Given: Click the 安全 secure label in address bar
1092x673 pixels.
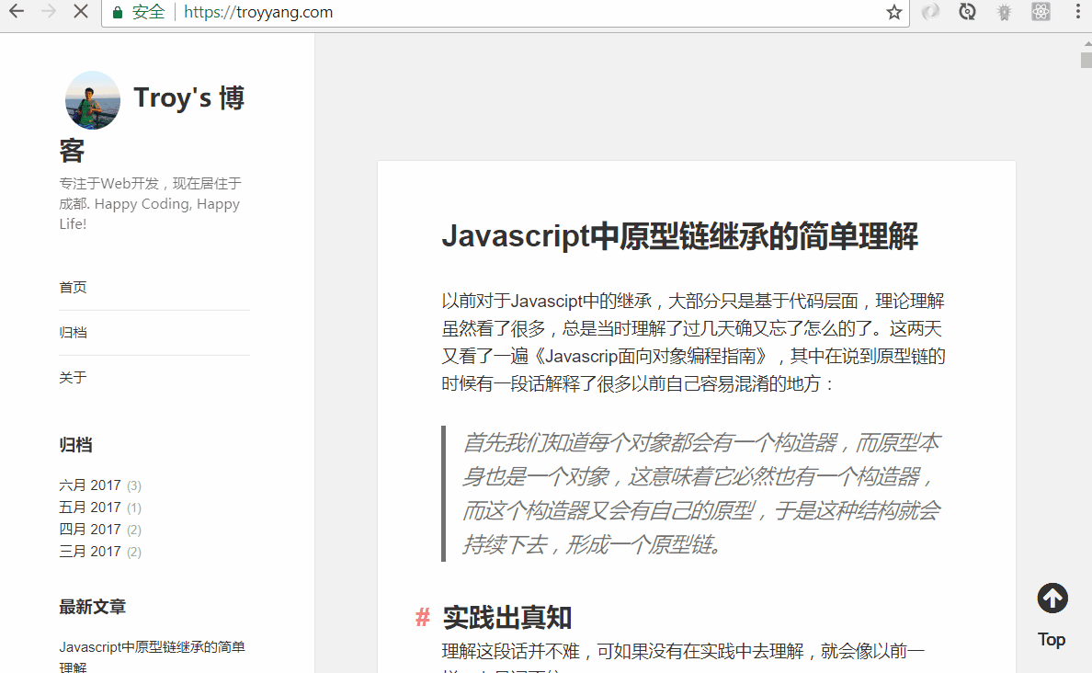Looking at the screenshot, I should [148, 13].
